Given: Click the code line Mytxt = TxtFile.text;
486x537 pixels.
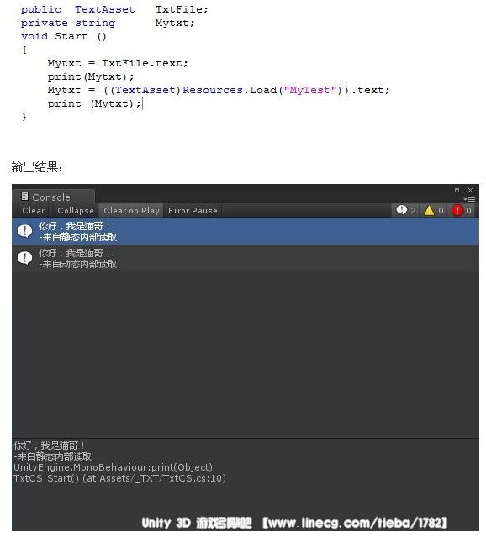Looking at the screenshot, I should pos(118,63).
